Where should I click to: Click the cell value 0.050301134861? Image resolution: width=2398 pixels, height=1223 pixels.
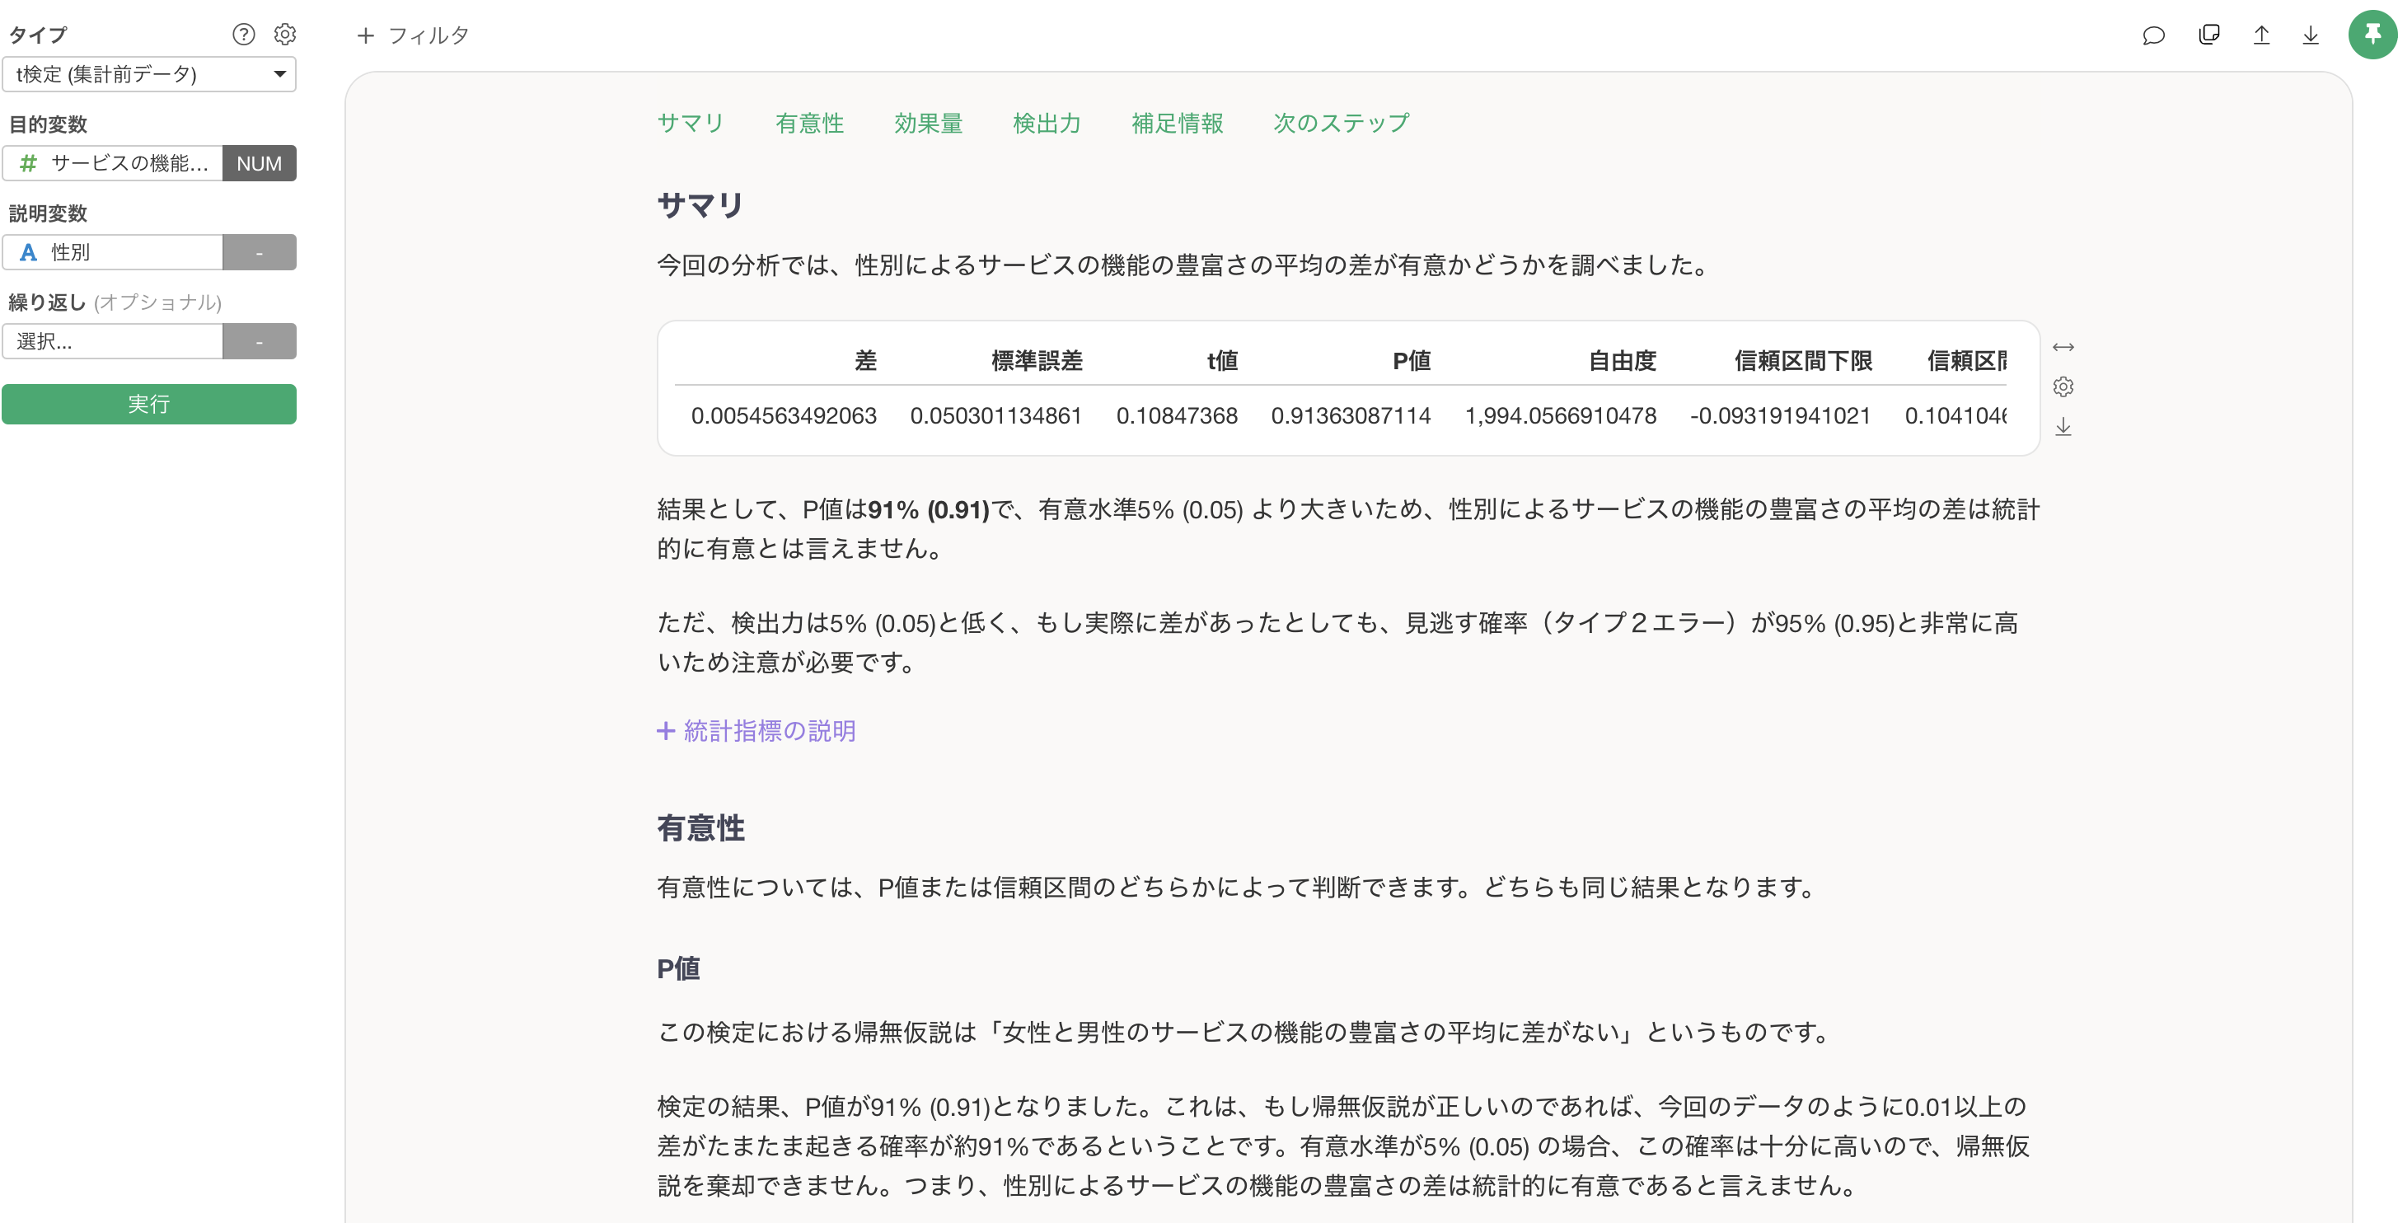coord(996,415)
